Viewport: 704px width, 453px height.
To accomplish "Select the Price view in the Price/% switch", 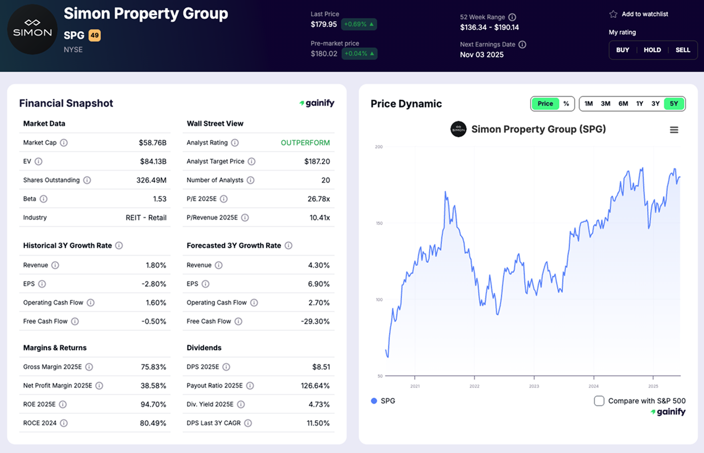I will tap(545, 104).
